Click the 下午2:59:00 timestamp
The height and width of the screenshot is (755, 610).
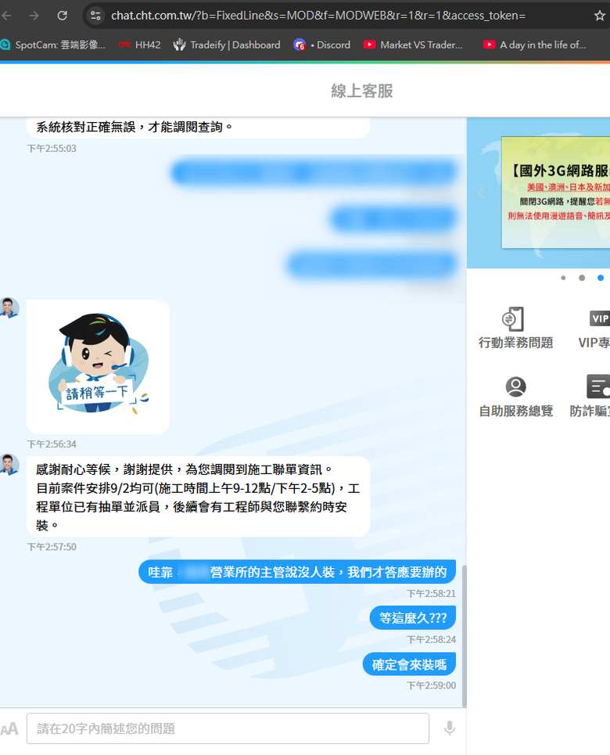click(x=432, y=685)
